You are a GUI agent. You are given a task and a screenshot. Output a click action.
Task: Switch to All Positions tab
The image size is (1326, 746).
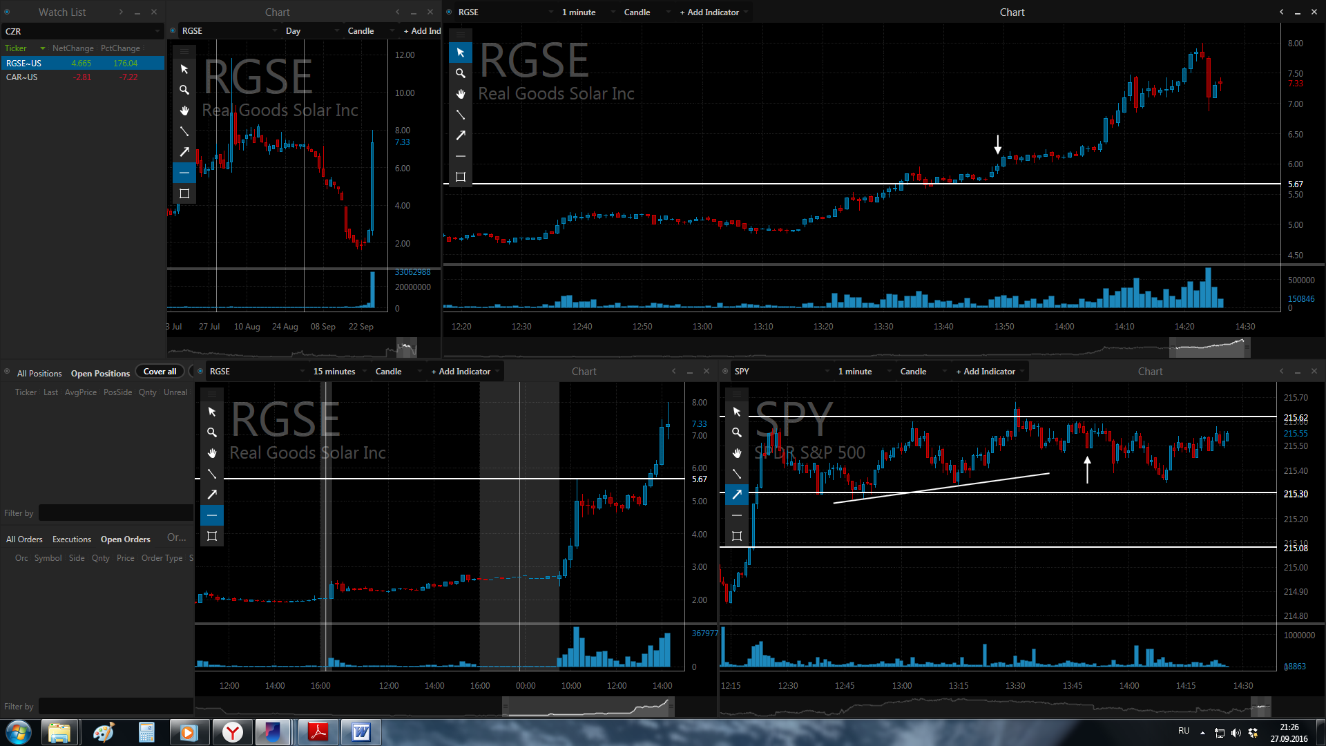coord(39,373)
